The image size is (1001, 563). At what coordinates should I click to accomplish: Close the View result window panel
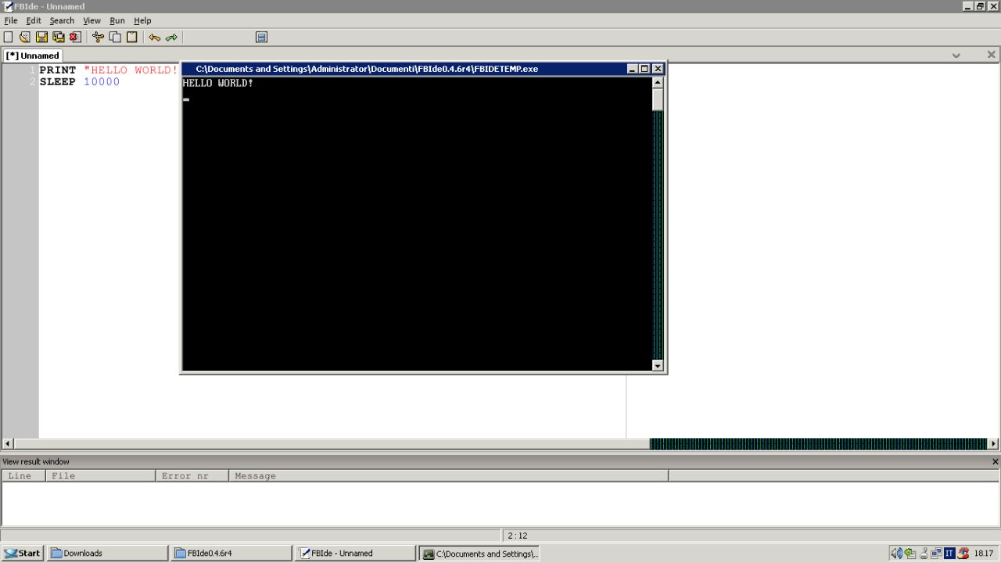click(x=995, y=461)
